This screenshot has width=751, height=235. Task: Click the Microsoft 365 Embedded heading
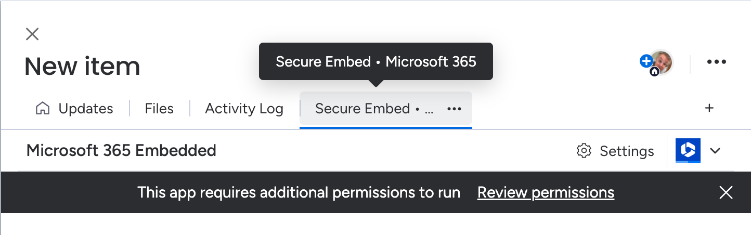coord(121,151)
